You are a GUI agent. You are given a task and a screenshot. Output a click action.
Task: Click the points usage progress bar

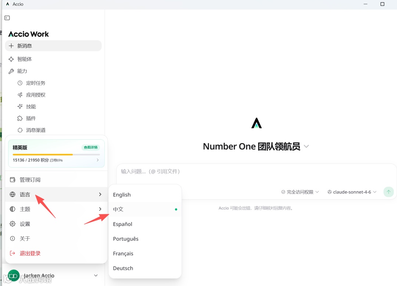point(56,154)
